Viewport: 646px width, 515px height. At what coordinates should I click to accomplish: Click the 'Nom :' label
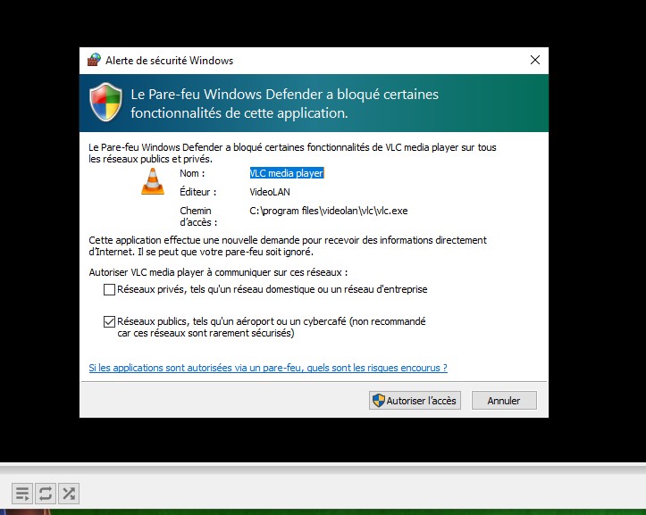pos(192,173)
